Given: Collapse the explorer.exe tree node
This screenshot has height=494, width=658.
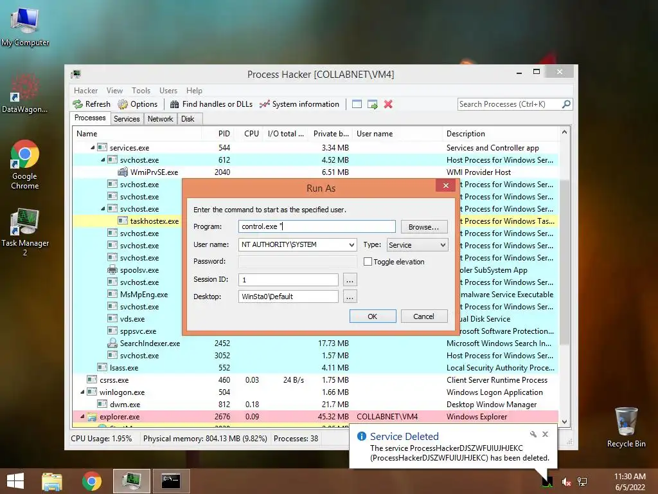Looking at the screenshot, I should [x=82, y=417].
